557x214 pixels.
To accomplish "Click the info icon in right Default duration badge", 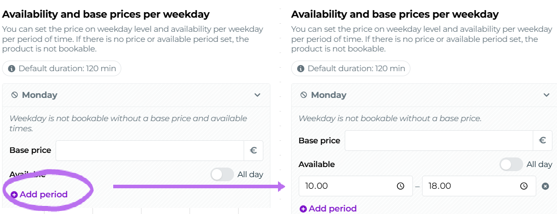I will [x=301, y=69].
